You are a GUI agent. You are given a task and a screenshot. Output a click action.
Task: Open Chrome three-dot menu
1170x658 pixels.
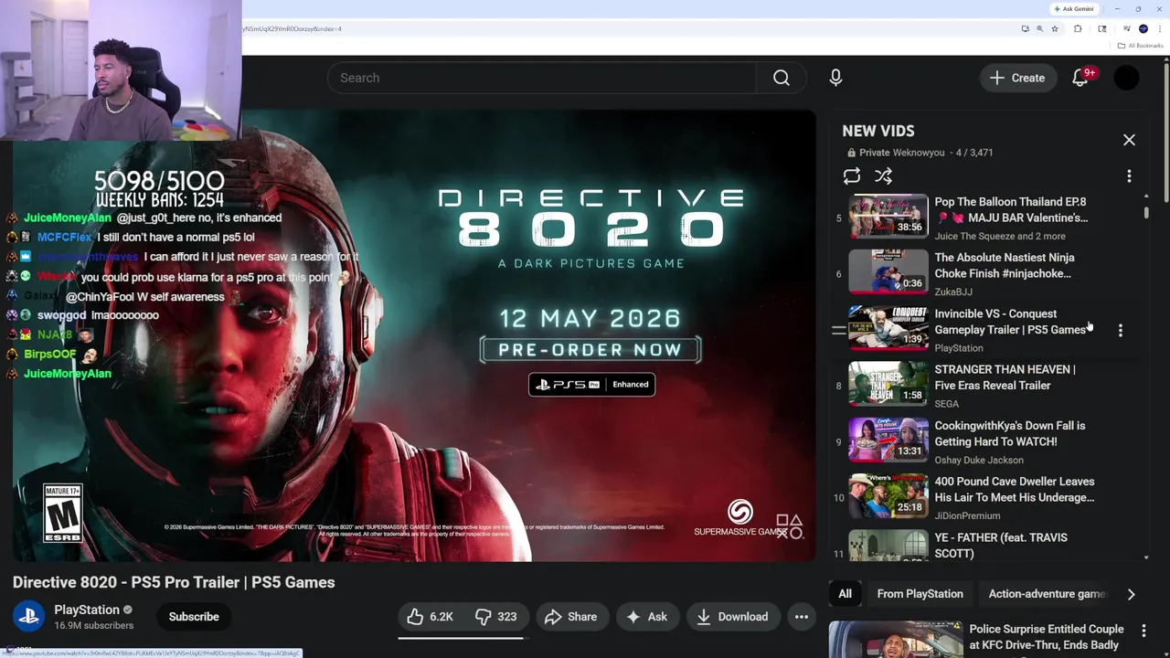[x=1159, y=28]
